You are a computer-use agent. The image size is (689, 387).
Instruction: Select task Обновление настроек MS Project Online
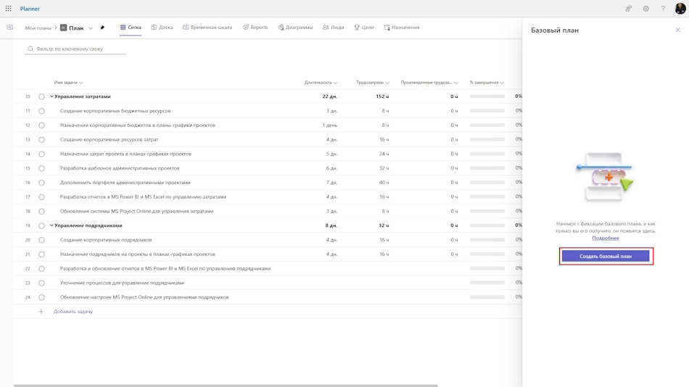[x=144, y=297]
